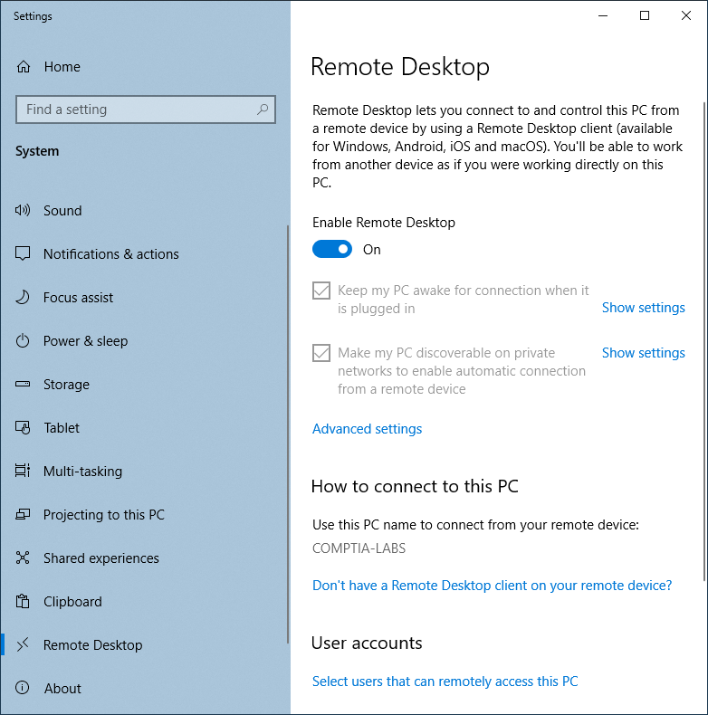The width and height of the screenshot is (708, 715).
Task: Click the Home icon in the sidebar
Action: (24, 67)
